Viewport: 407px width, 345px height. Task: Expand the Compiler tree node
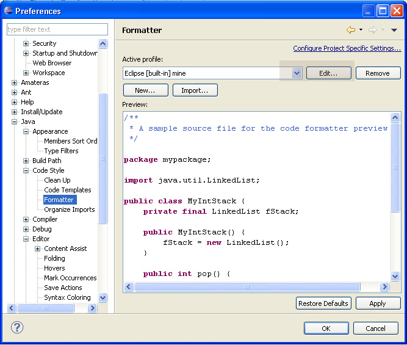click(x=26, y=220)
